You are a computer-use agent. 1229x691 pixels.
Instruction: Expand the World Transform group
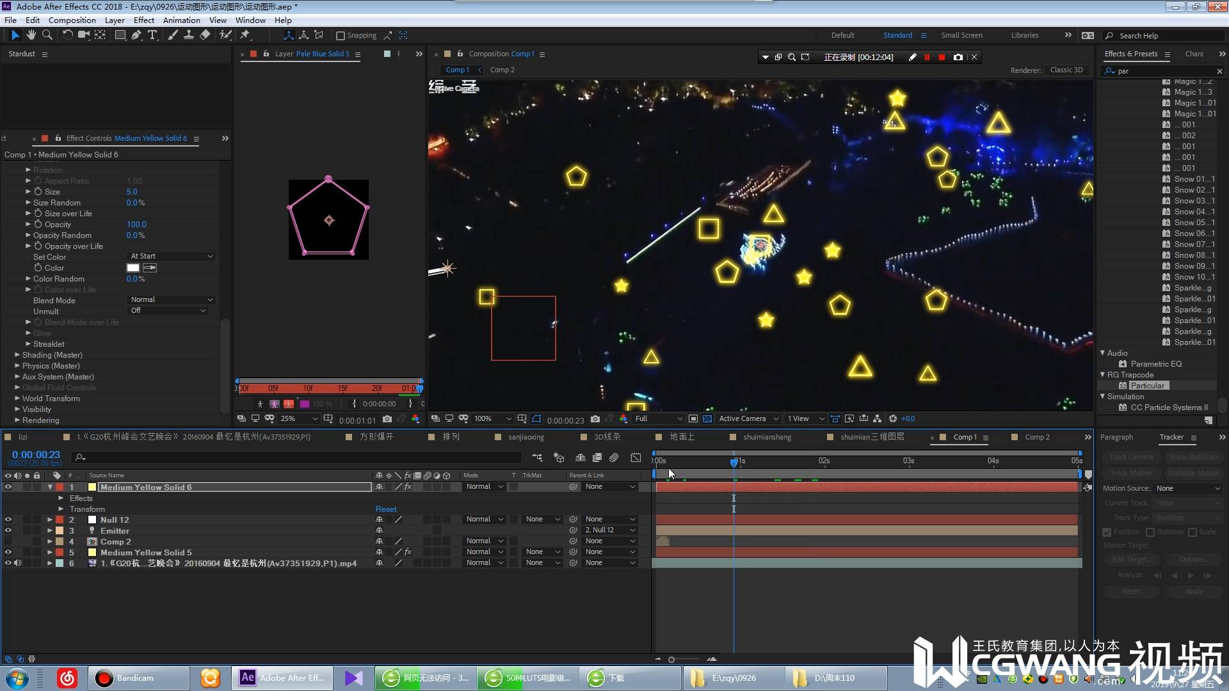click(x=17, y=399)
